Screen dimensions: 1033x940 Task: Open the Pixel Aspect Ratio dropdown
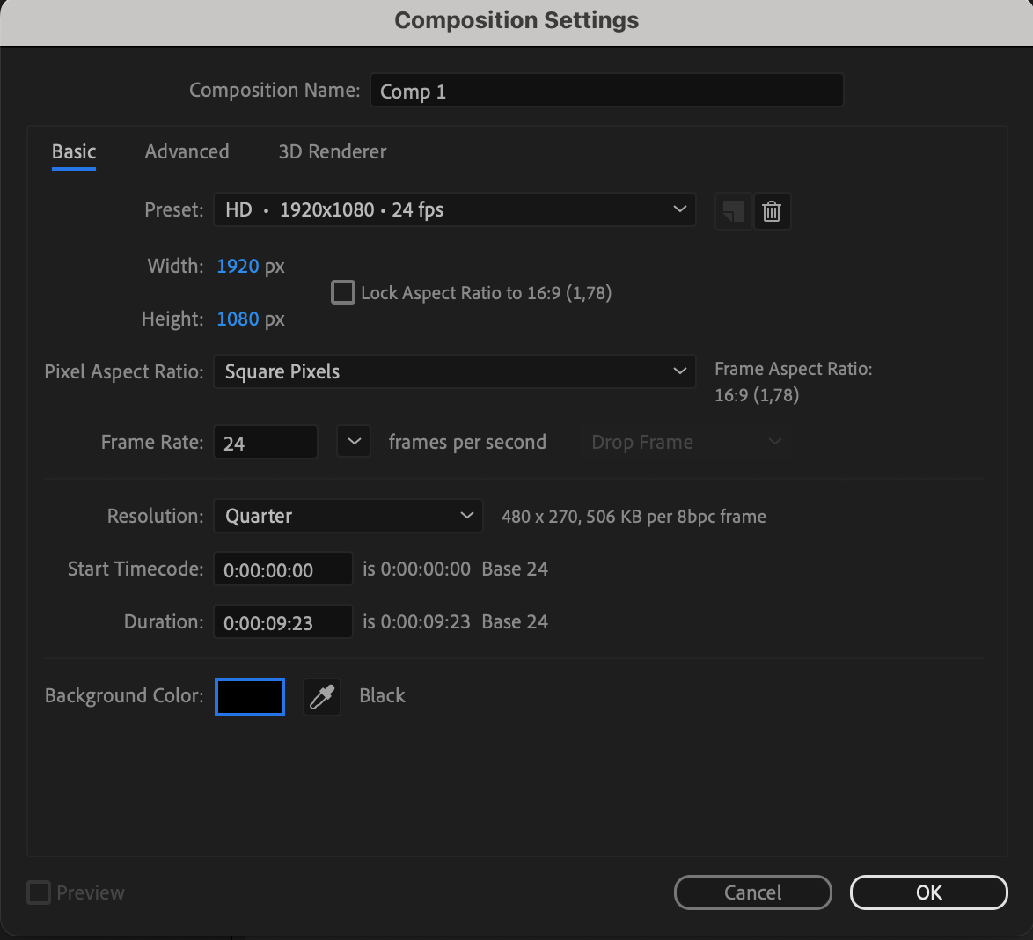pyautogui.click(x=455, y=371)
